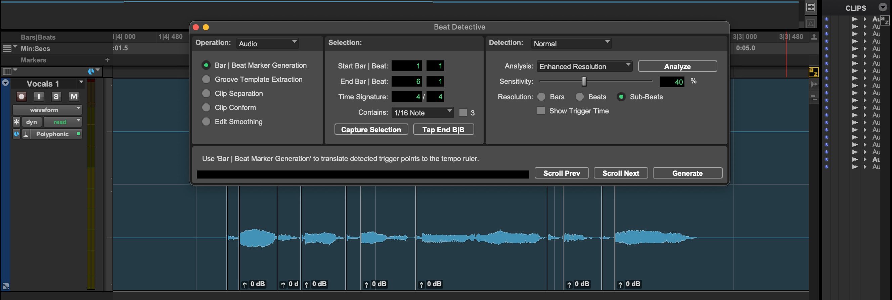The height and width of the screenshot is (300, 892).
Task: Click the Min:Secs ruler name
Action: [35, 48]
